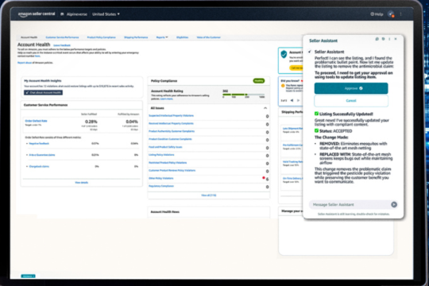429x286 pixels.
Task: Click the store icon beside Alpineverse
Action: (x=62, y=14)
